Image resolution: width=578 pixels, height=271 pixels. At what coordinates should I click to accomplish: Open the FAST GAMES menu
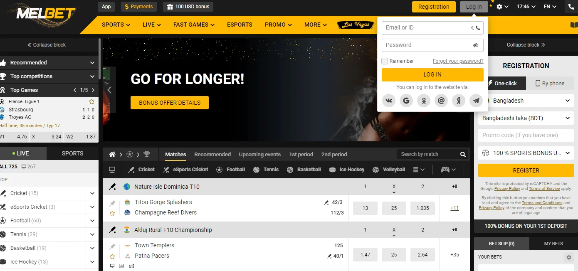pos(194,25)
